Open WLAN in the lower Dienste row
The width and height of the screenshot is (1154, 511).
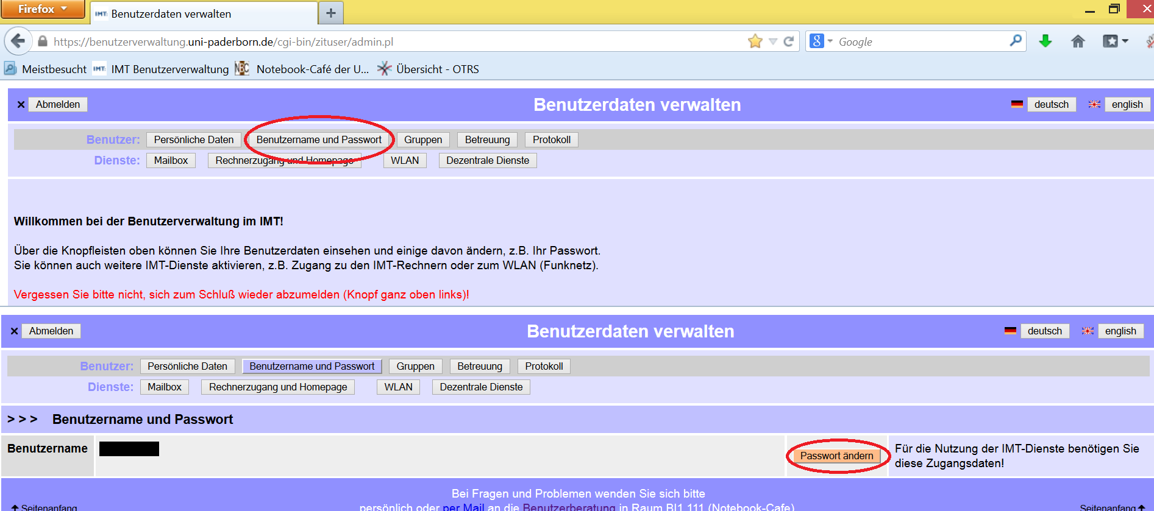[399, 387]
